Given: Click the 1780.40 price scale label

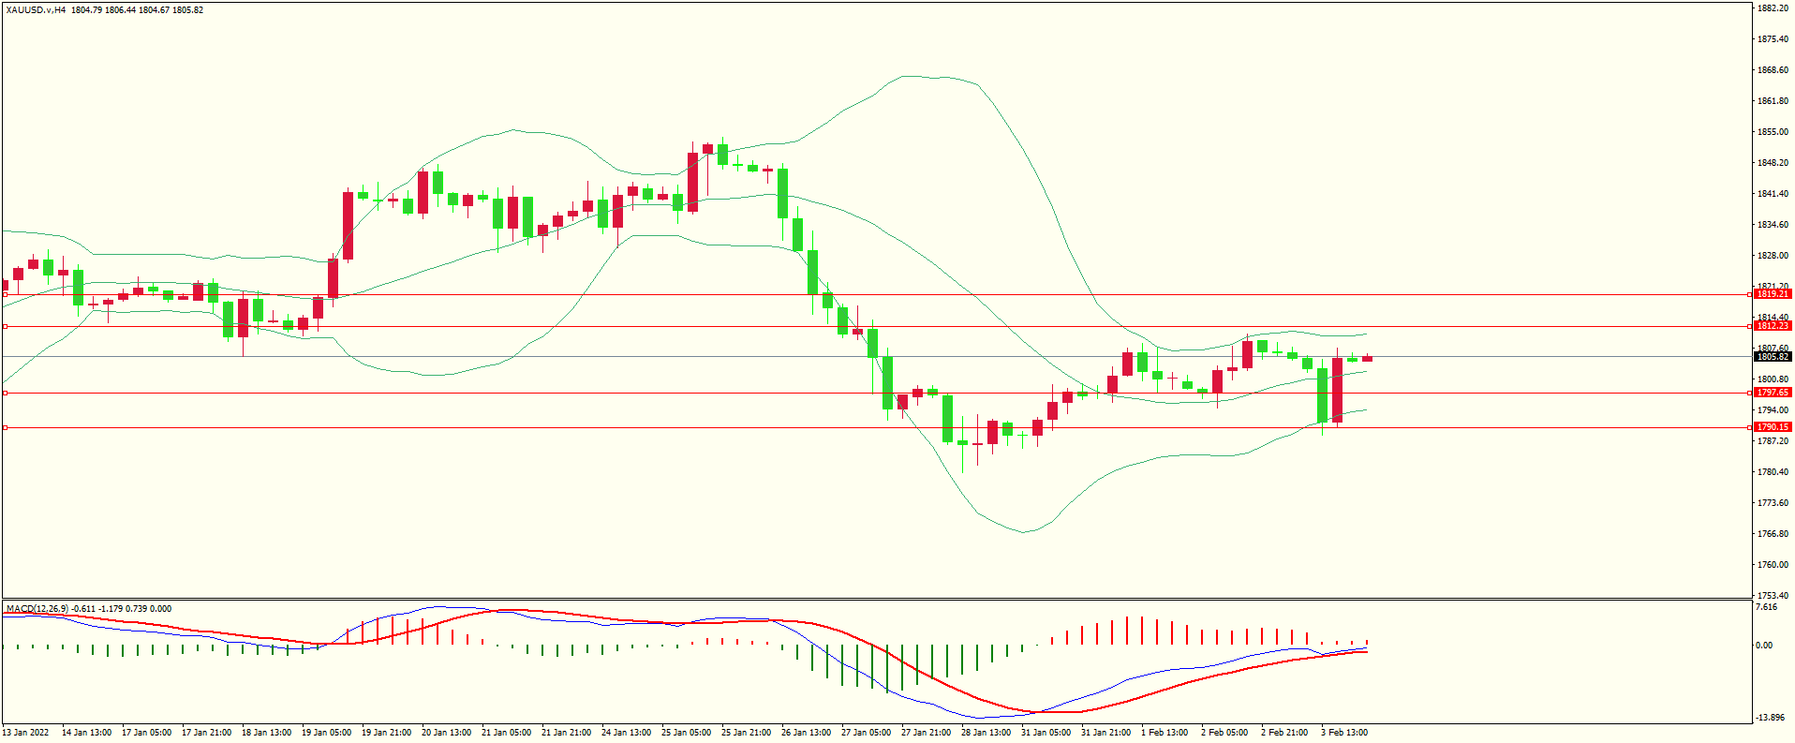Looking at the screenshot, I should tap(1773, 472).
